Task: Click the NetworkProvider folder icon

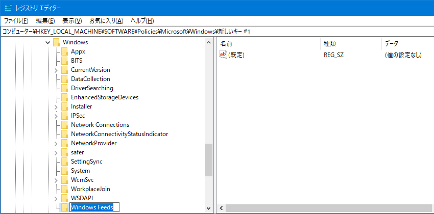Action: 64,143
